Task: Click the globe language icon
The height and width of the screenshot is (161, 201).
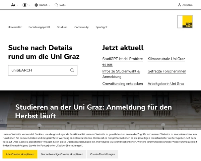Action: pos(36,5)
